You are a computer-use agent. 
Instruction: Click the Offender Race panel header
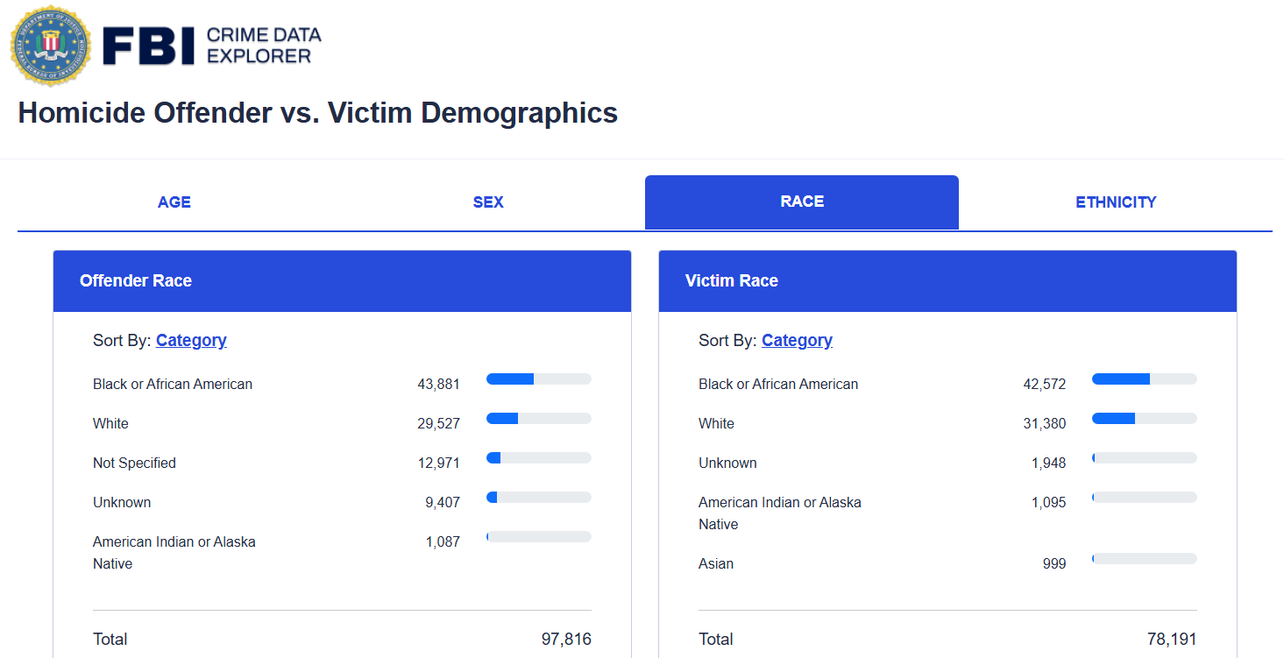point(342,281)
